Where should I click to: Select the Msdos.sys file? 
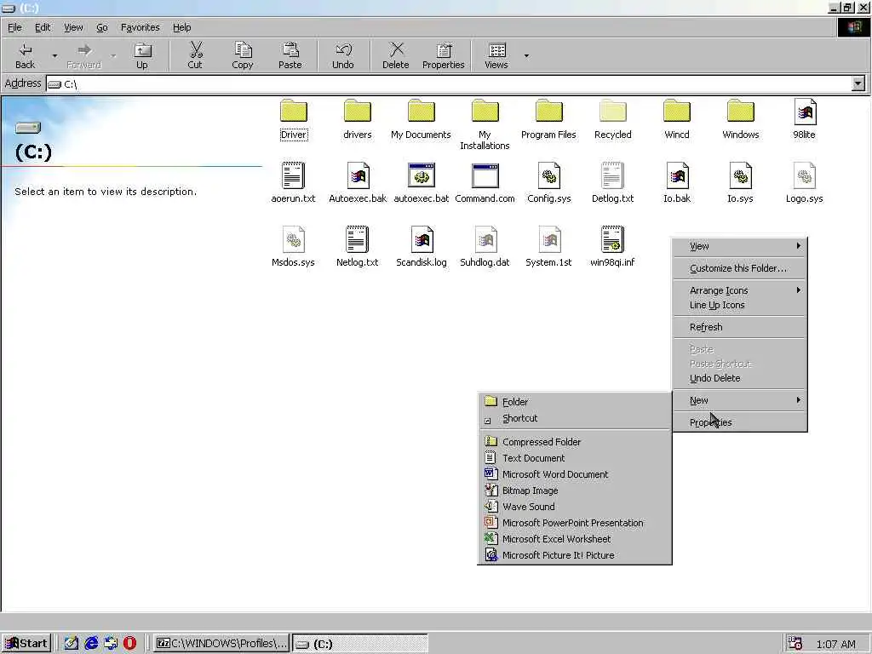(293, 247)
